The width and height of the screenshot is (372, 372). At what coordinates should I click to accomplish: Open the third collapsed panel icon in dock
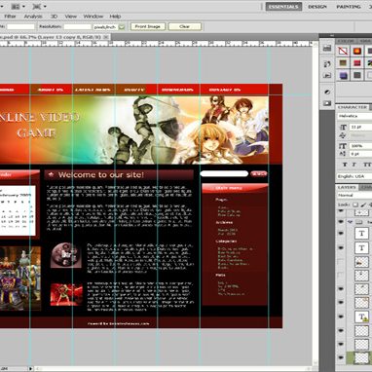coord(327,76)
